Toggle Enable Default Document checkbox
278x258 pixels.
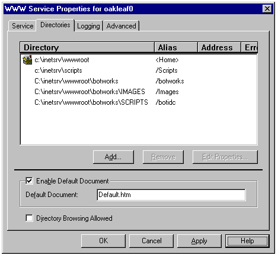point(29,181)
